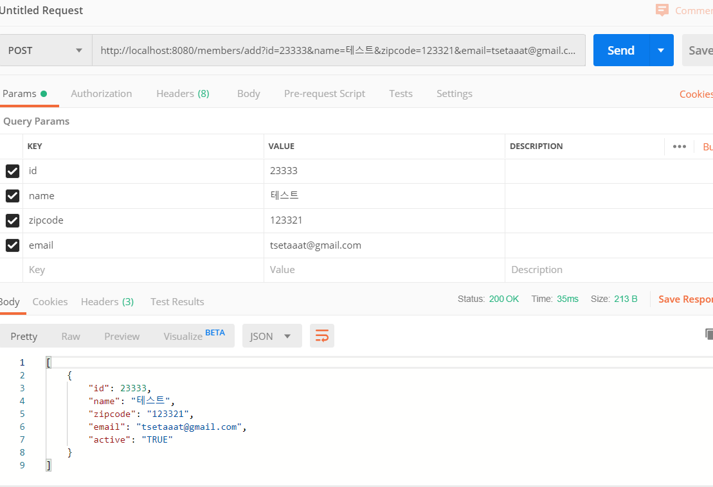Click the "id": 23333 line in response

pyautogui.click(x=120, y=388)
